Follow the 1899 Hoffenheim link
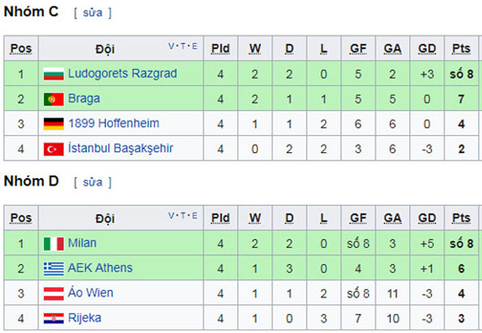The height and width of the screenshot is (333, 482). click(x=114, y=123)
